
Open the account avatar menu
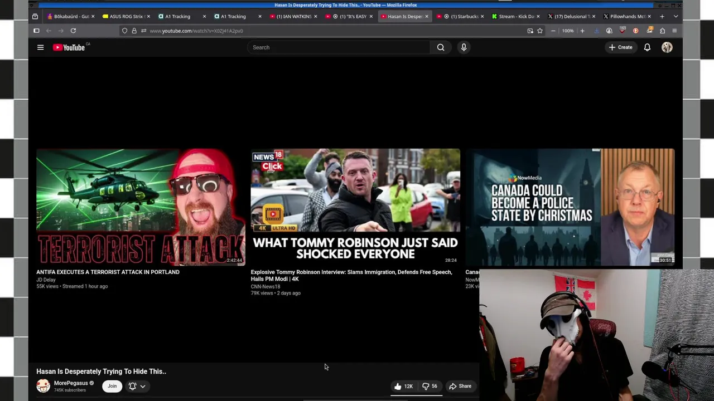(667, 47)
